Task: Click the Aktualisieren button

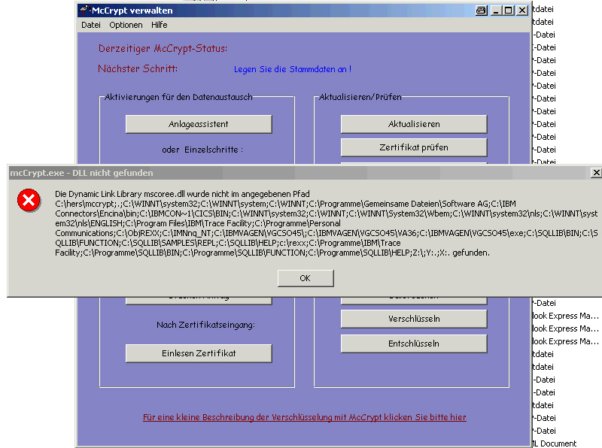Action: click(x=414, y=124)
